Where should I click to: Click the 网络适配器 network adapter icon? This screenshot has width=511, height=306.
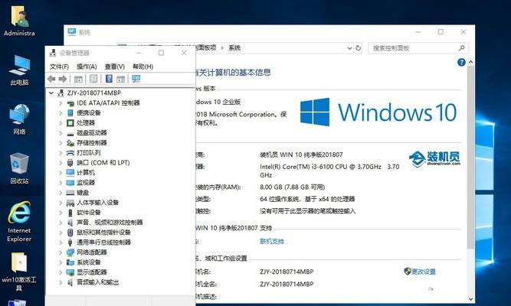click(x=70, y=252)
